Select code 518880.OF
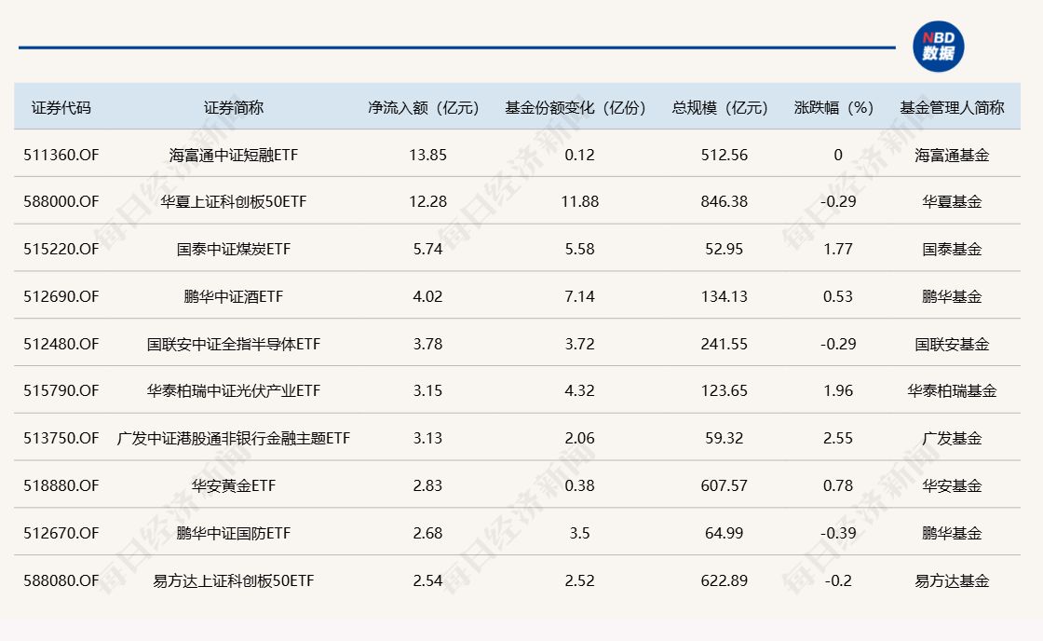This screenshot has height=641, width=1043. pos(61,486)
